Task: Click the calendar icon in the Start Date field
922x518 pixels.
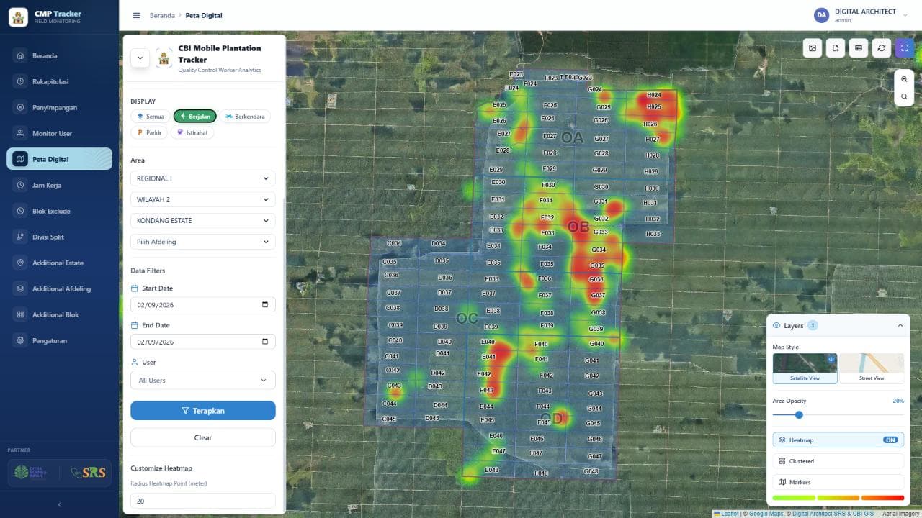Action: (265, 304)
